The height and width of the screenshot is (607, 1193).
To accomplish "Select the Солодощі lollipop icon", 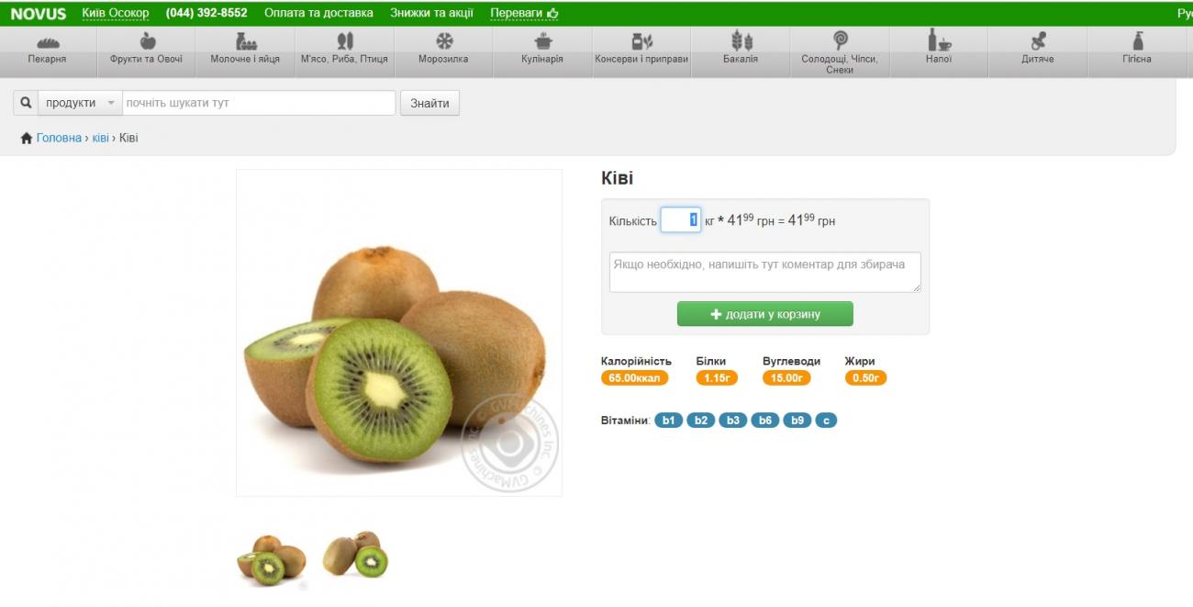I will click(840, 40).
